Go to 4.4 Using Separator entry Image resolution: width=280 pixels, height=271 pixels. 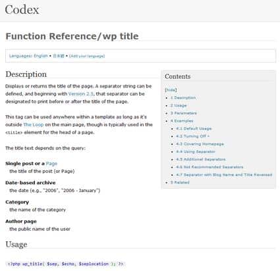(196, 152)
